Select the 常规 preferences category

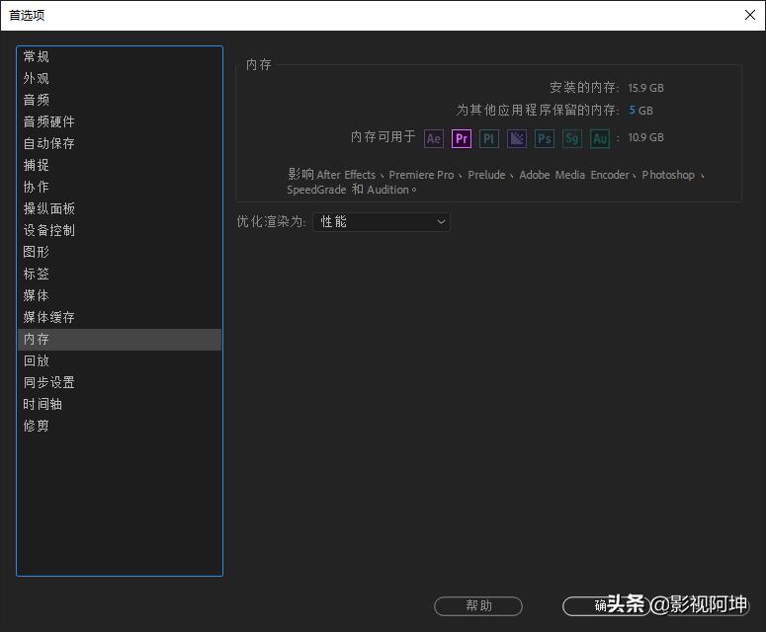(120, 56)
